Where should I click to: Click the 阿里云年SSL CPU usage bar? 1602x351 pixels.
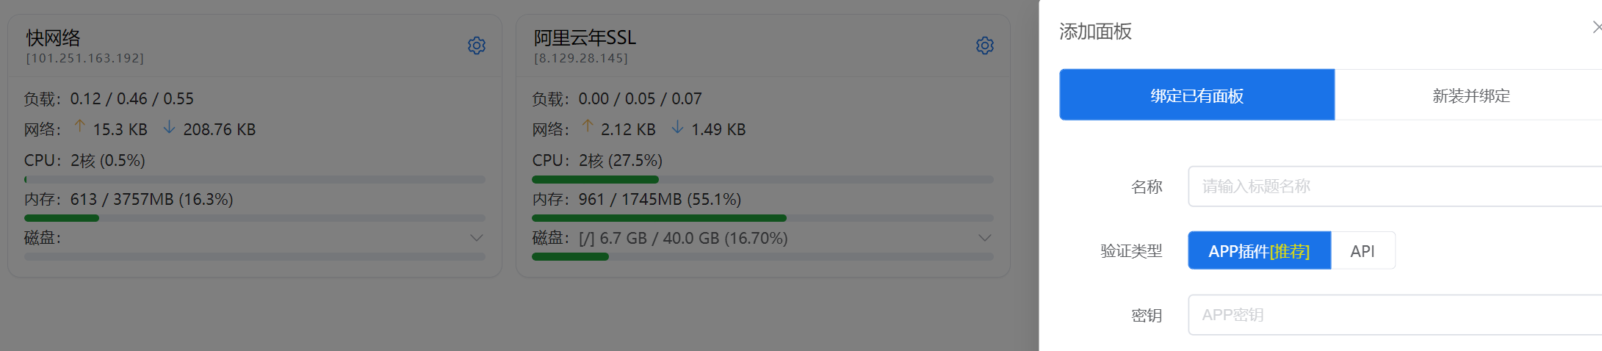[762, 179]
